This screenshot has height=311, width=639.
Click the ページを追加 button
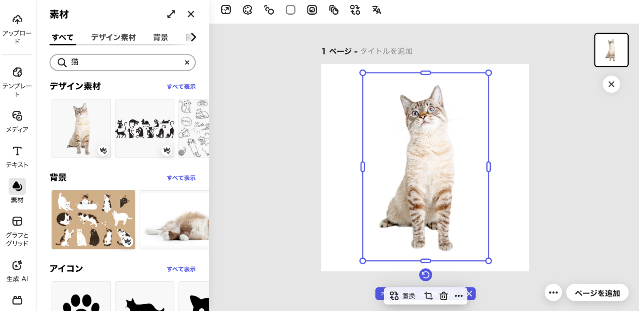(x=597, y=292)
